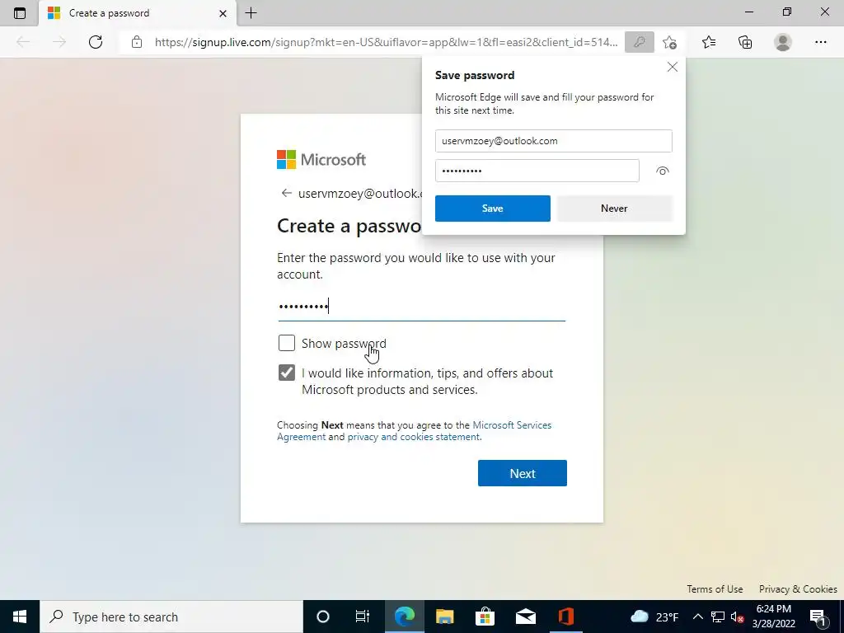The image size is (844, 633).
Task: Add this page to favorites
Action: click(x=669, y=42)
